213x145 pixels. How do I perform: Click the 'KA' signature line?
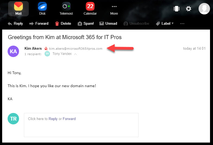(10, 99)
